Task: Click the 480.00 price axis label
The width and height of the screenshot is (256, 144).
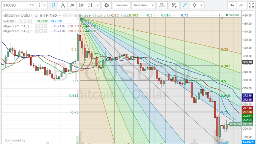Action: (247, 15)
